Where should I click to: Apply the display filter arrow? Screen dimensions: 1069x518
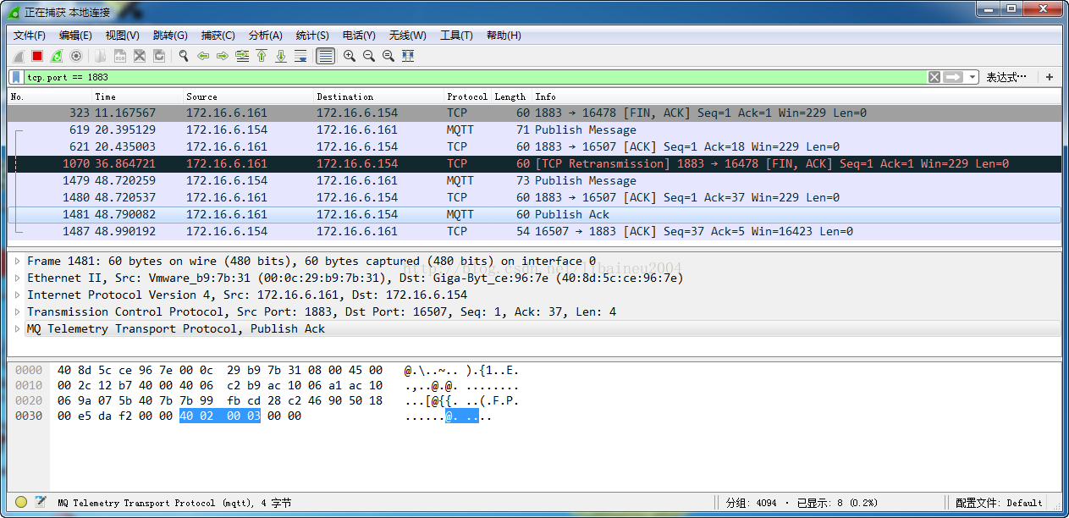coord(953,77)
